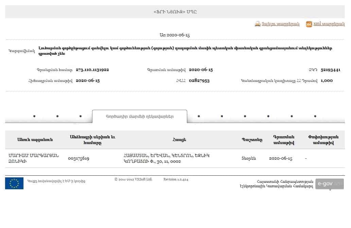Select dot tab just left of active tab
Screen dimensions: 351x228
pyautogui.click(x=81, y=116)
